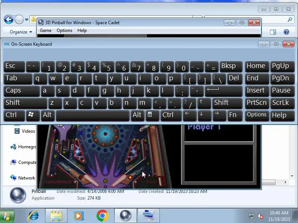
Task: Open Internet Explorer from the taskbar
Action: coord(33,216)
